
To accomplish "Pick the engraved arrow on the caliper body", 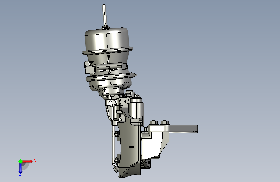I will (131, 147).
